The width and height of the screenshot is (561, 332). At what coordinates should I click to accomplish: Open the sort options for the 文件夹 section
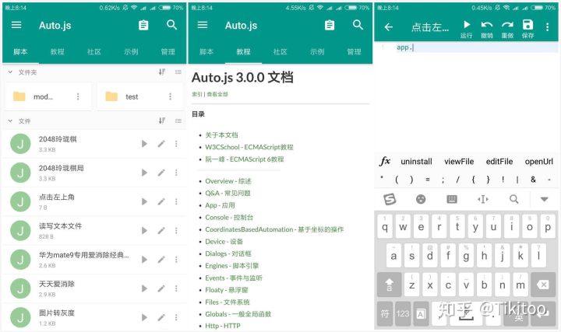coord(162,72)
